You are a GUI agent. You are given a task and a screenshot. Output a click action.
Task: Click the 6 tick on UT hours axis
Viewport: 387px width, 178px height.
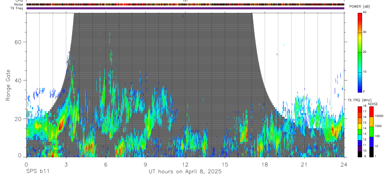coord(106,165)
